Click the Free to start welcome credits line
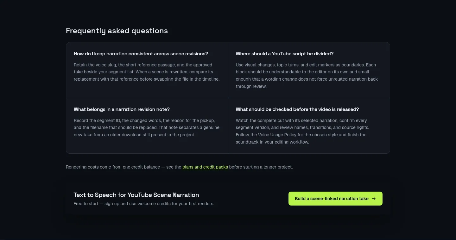 tap(144, 204)
